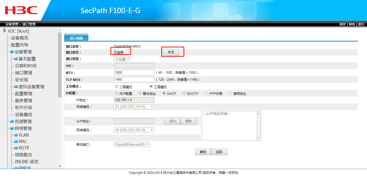Choose PPP协商 IP configuration

[x=207, y=93]
